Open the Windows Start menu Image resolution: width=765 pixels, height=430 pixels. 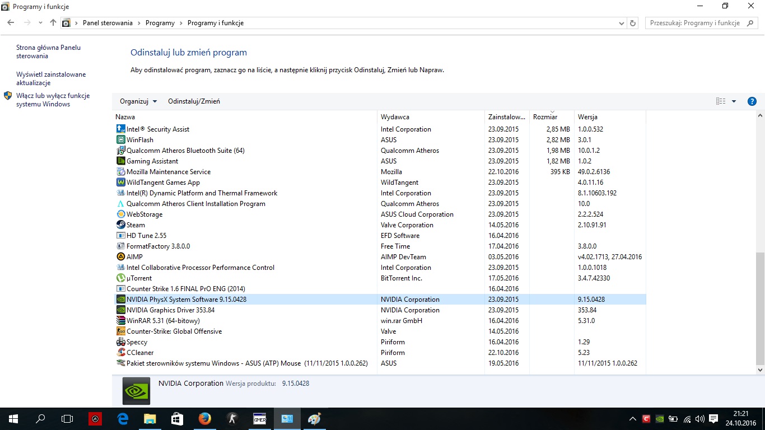[13, 418]
